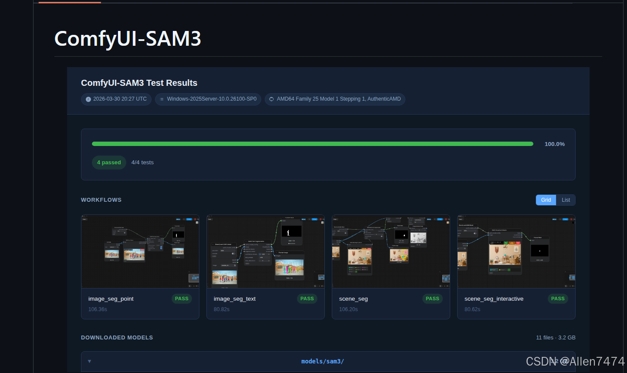Switch to List view

pyautogui.click(x=566, y=200)
